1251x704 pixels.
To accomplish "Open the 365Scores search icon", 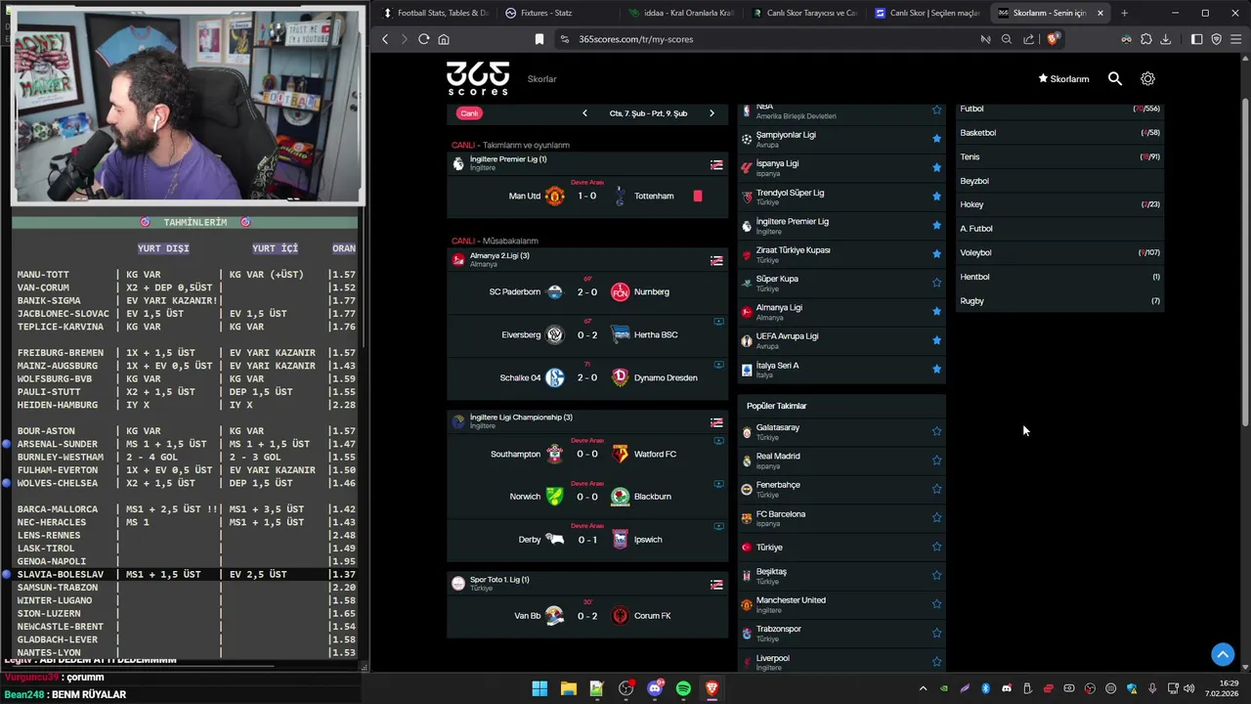I will coord(1115,78).
